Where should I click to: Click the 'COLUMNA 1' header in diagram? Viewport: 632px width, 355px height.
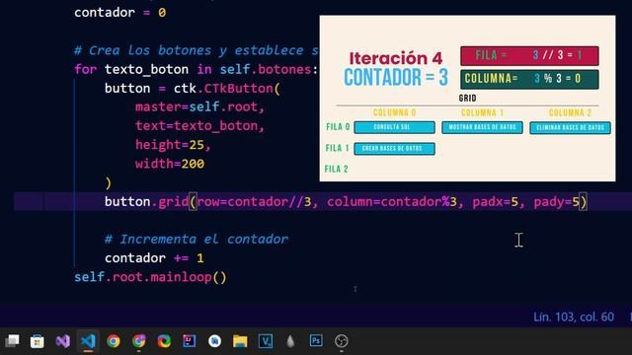click(482, 112)
